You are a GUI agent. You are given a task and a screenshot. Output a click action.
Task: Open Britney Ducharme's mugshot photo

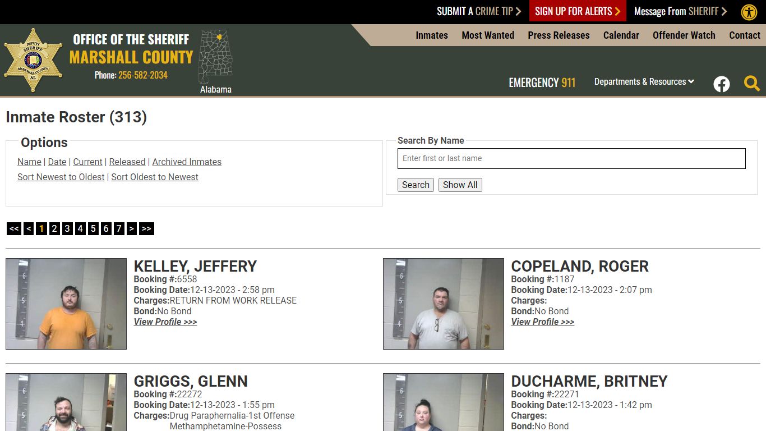444,402
